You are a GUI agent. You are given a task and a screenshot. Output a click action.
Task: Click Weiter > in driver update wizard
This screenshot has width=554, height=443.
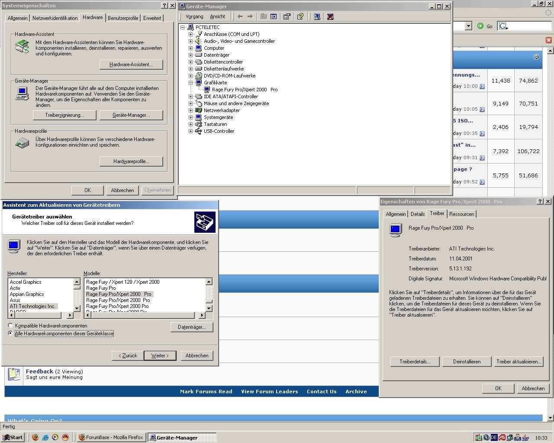160,356
